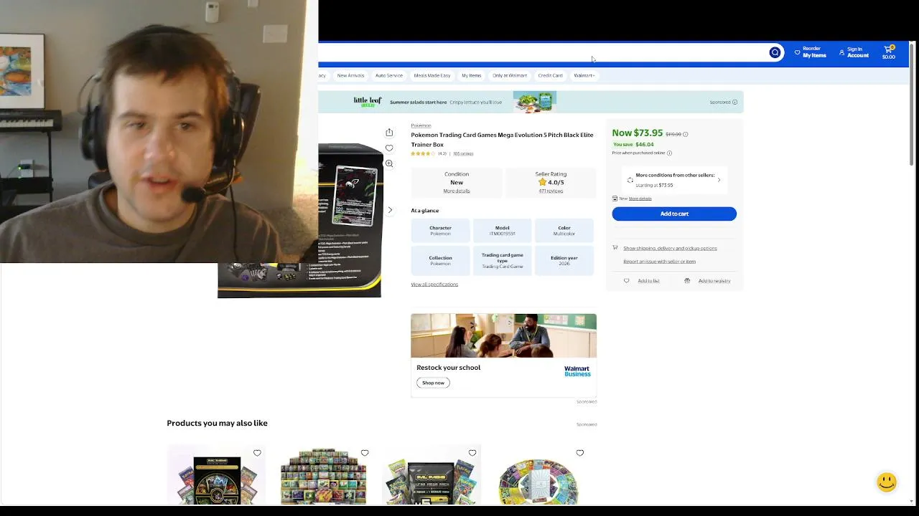Click the Add to cart button
The height and width of the screenshot is (516, 919).
pos(674,214)
